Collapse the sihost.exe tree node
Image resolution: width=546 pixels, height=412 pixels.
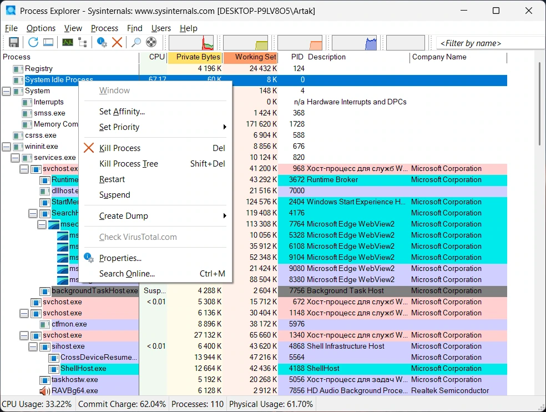click(x=33, y=347)
